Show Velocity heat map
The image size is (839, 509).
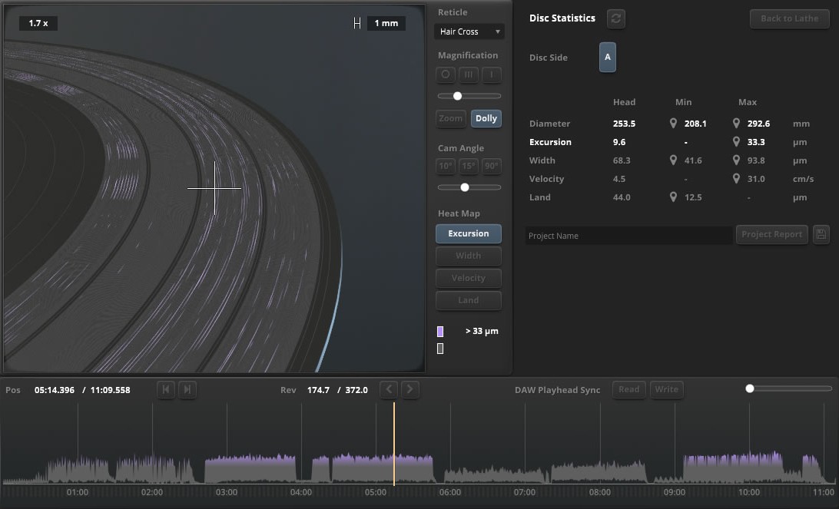point(468,278)
